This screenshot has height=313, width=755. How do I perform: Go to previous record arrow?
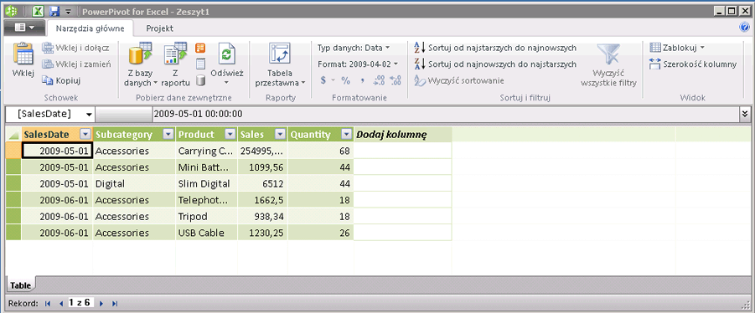click(60, 304)
